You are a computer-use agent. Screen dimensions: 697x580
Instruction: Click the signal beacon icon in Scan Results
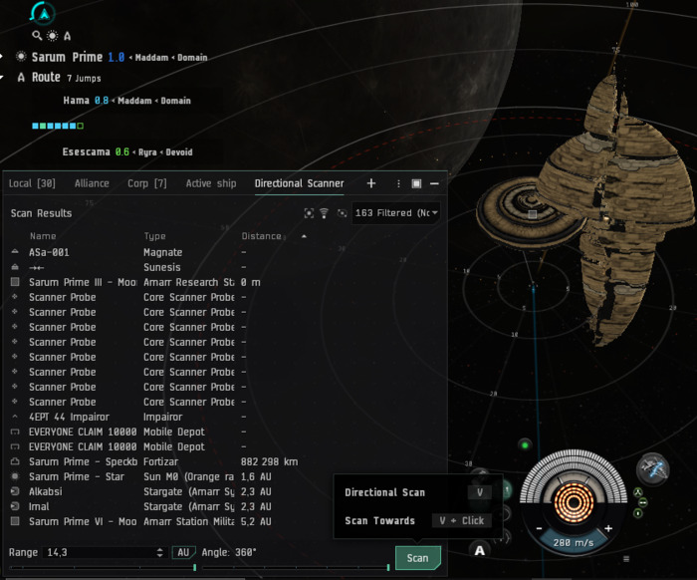point(324,213)
